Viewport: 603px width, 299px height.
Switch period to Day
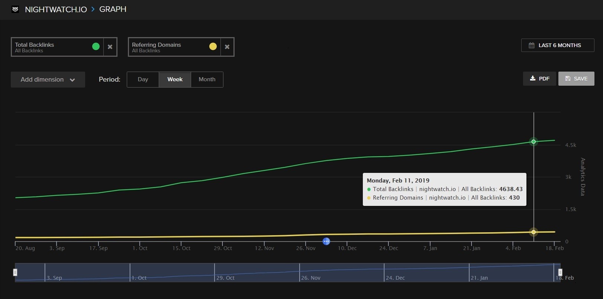tap(143, 79)
